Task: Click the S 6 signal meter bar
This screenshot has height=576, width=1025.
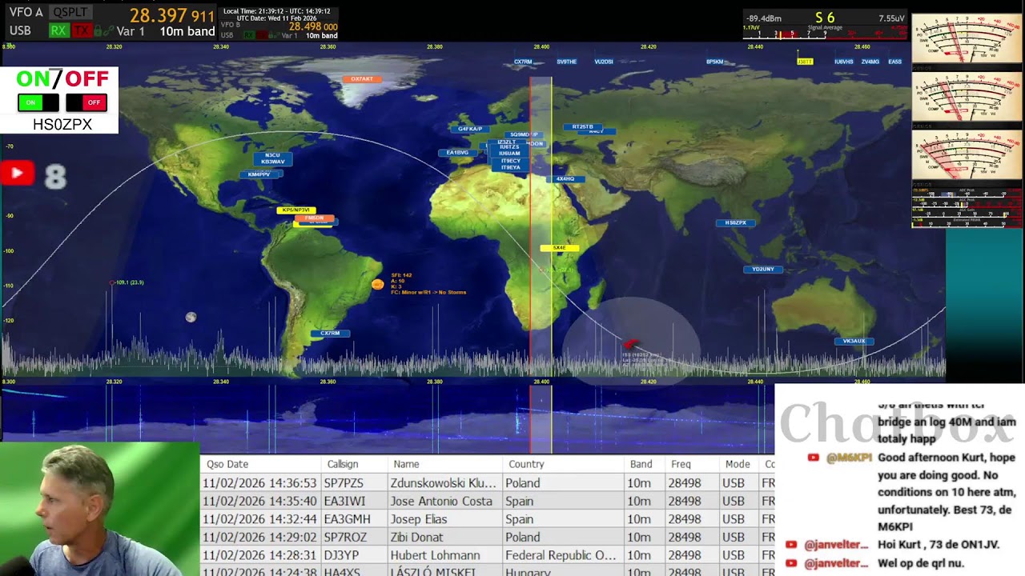Action: (x=825, y=34)
